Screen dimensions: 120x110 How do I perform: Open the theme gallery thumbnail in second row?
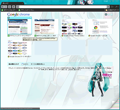coord(19,47)
